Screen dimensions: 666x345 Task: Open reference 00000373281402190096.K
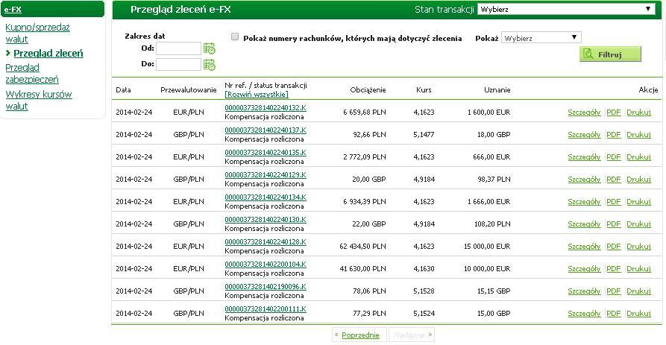(x=266, y=286)
